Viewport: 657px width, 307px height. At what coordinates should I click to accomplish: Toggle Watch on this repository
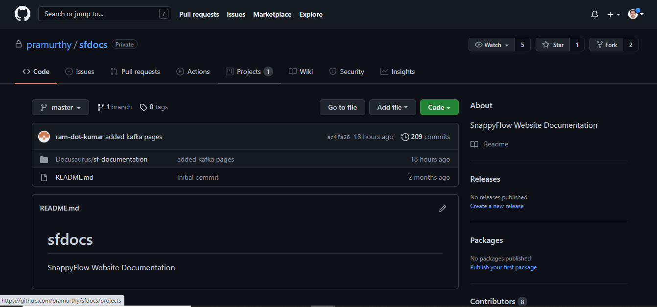coord(492,45)
